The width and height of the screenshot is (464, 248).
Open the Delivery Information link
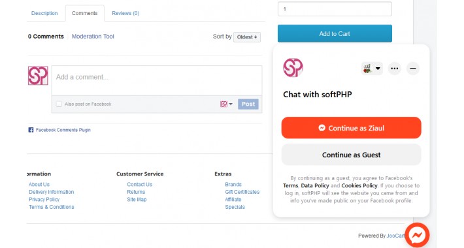(x=52, y=192)
